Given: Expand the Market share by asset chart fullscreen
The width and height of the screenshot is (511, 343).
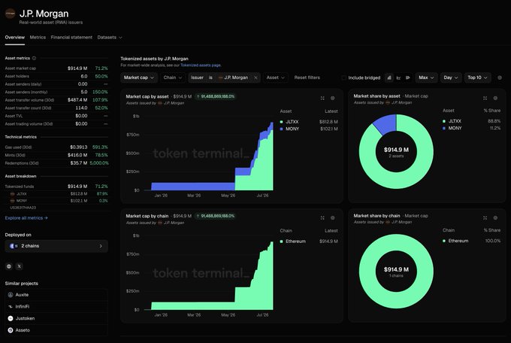Looking at the screenshot, I should 485,98.
